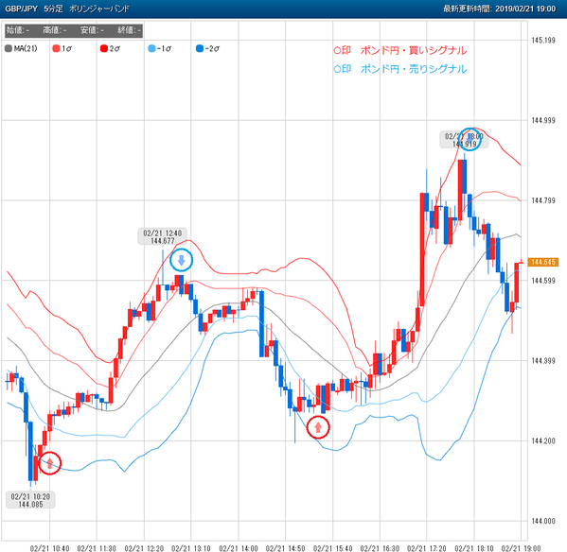Screen dimensions: 567x552
Task: Click the 02/21 12:20 time axis label
Action: point(144,548)
